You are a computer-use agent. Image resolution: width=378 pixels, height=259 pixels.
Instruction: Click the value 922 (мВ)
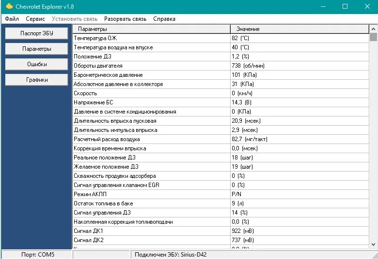tap(243, 231)
